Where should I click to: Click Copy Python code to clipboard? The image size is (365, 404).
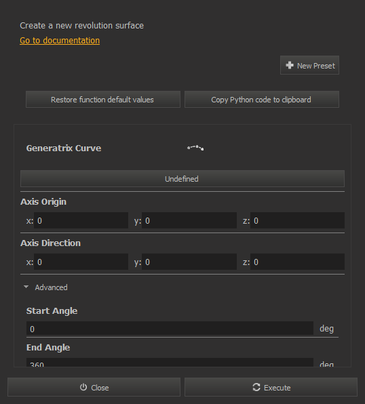pyautogui.click(x=262, y=100)
